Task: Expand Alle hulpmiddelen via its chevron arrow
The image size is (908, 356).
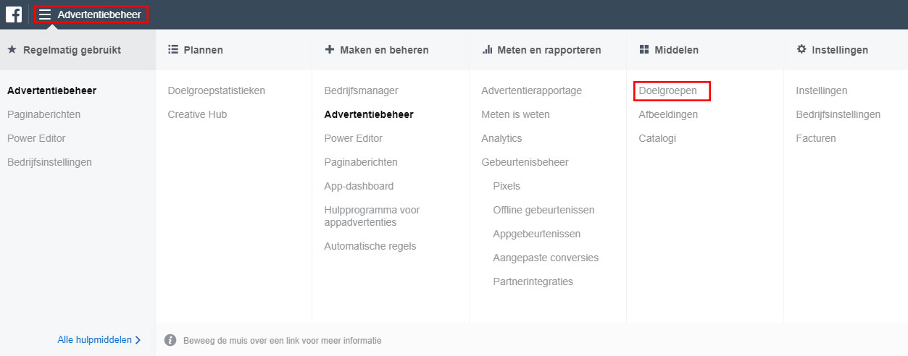Action: click(x=138, y=340)
